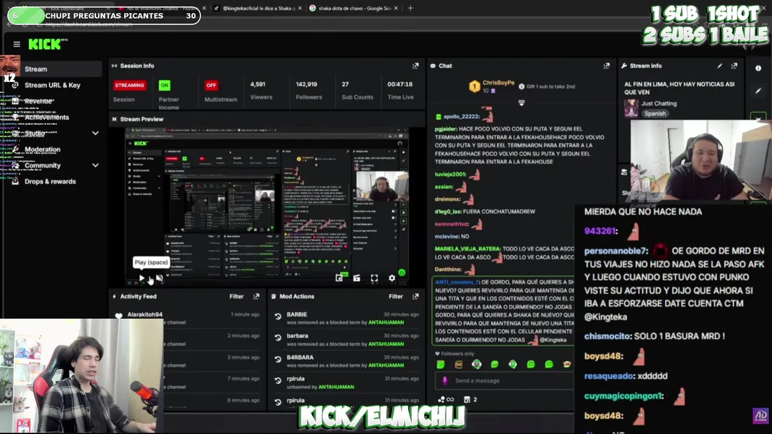Open the channel points icon below chat input
Viewport: 772px width, 434px height.
coord(445,399)
